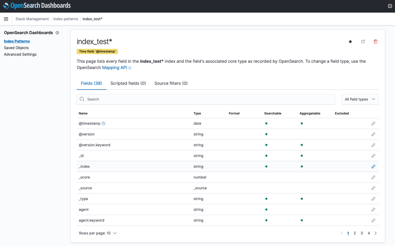395x246 pixels.
Task: Set index_test* as default with star icon
Action: (x=350, y=42)
